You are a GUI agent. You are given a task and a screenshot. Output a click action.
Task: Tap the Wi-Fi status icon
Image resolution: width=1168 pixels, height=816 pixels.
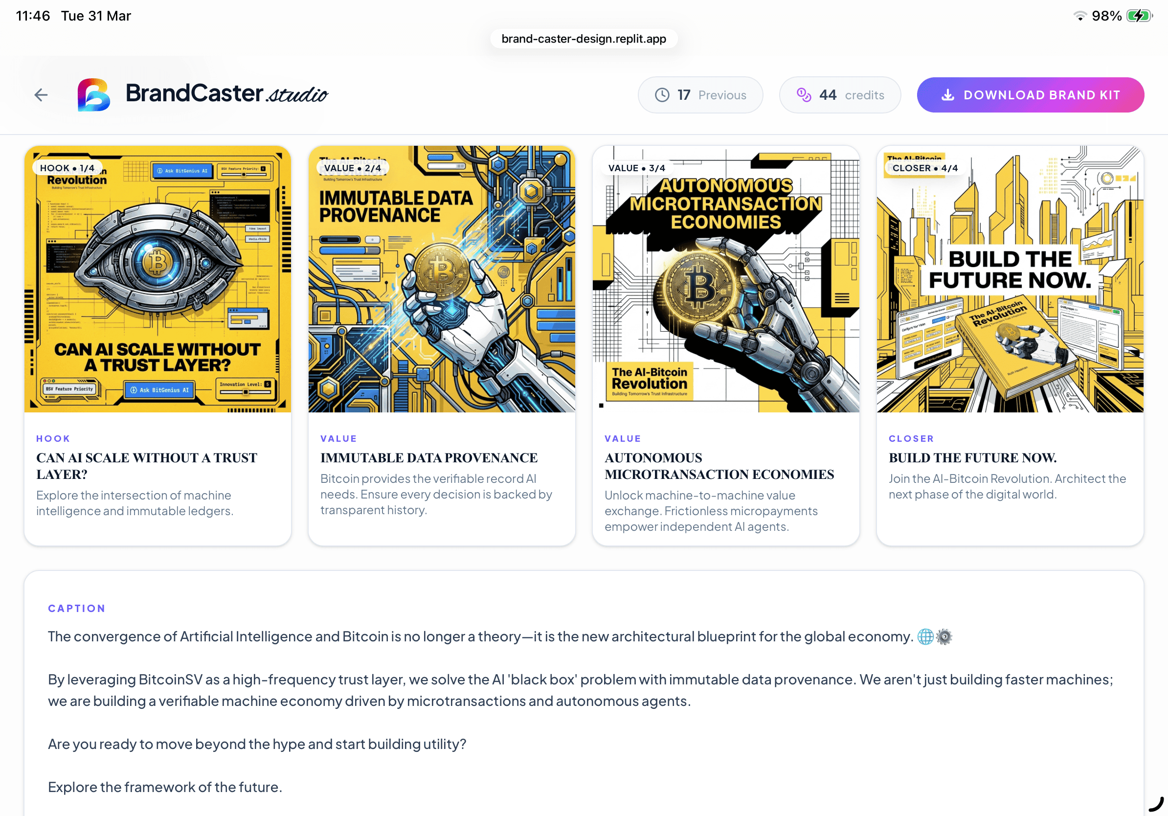click(x=1079, y=16)
